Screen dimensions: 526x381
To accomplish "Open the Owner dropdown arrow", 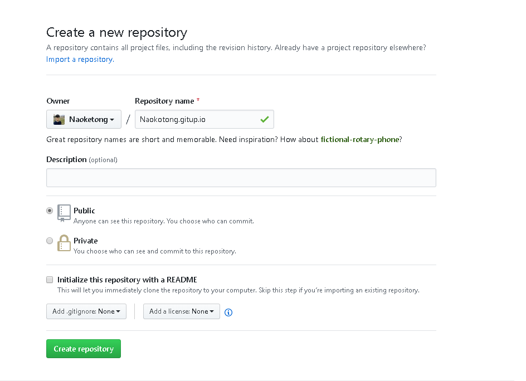I will [x=112, y=120].
